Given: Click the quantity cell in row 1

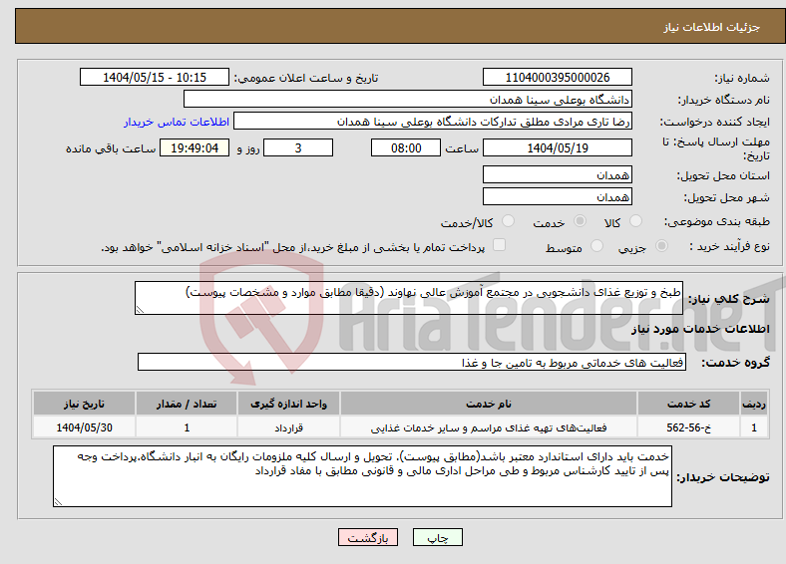Looking at the screenshot, I should [187, 427].
